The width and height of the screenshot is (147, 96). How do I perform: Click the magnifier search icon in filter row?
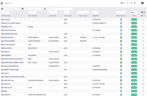pos(142,12)
